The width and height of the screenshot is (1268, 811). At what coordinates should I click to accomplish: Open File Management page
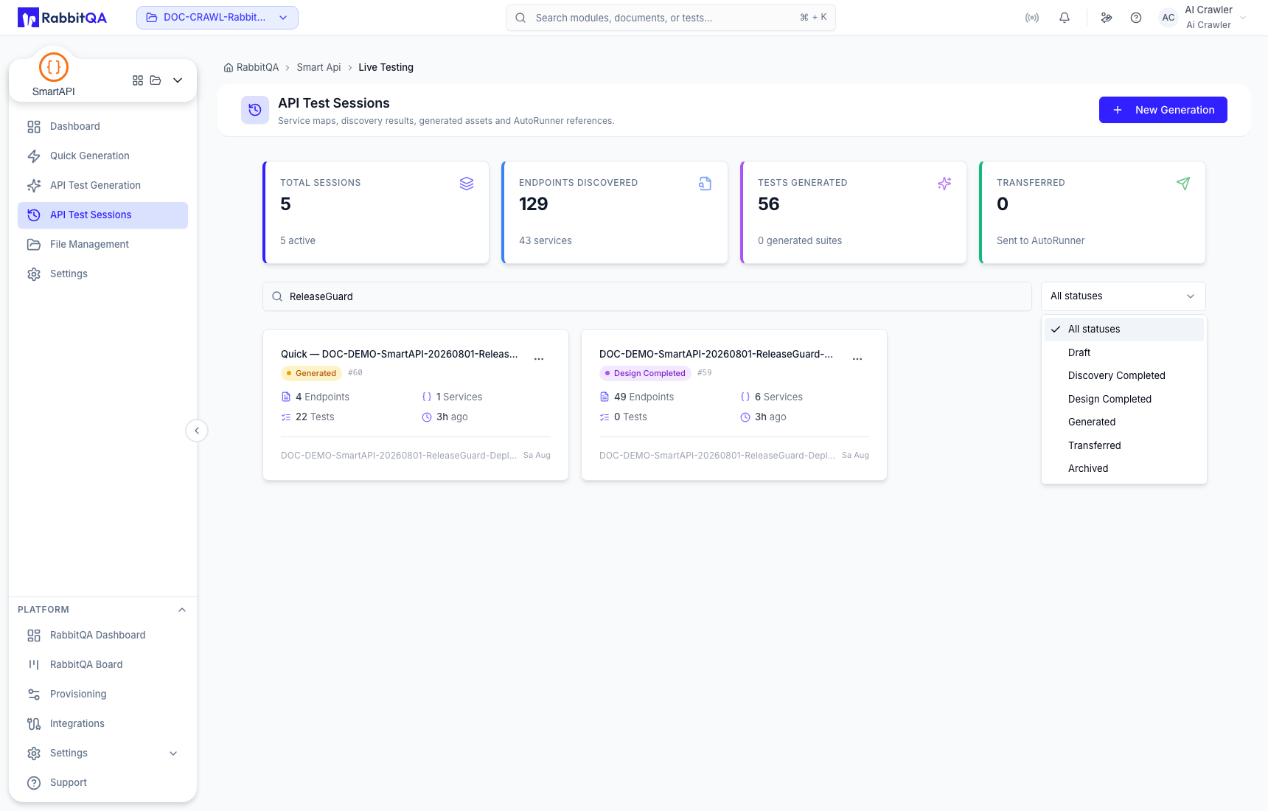tap(102, 244)
